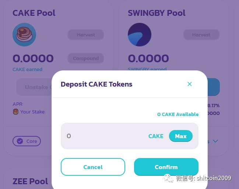The width and height of the screenshot is (239, 189).
Task: Click the CAKE token label in input box
Action: [156, 136]
